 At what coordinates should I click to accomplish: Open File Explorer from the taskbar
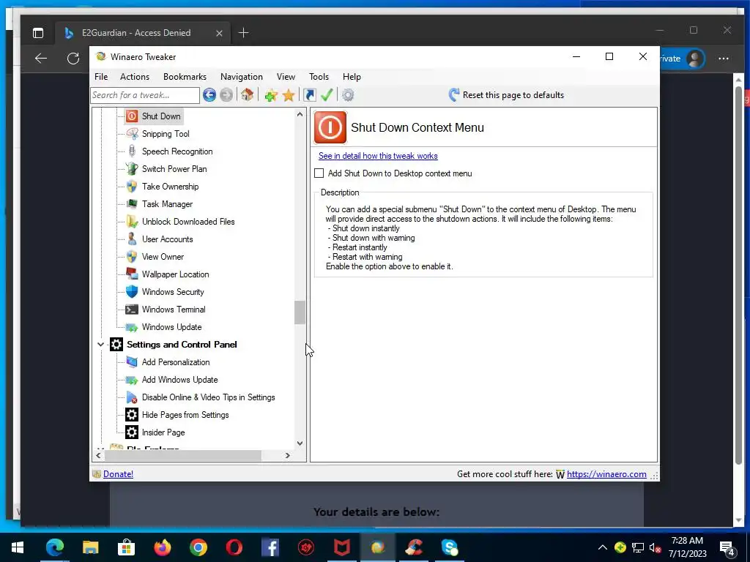tap(90, 547)
